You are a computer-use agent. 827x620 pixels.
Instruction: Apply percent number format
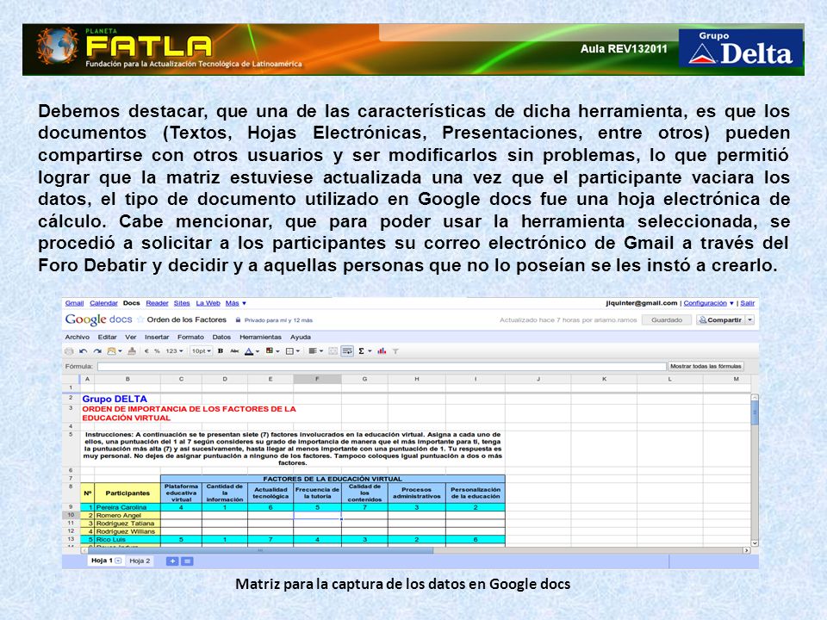[157, 351]
